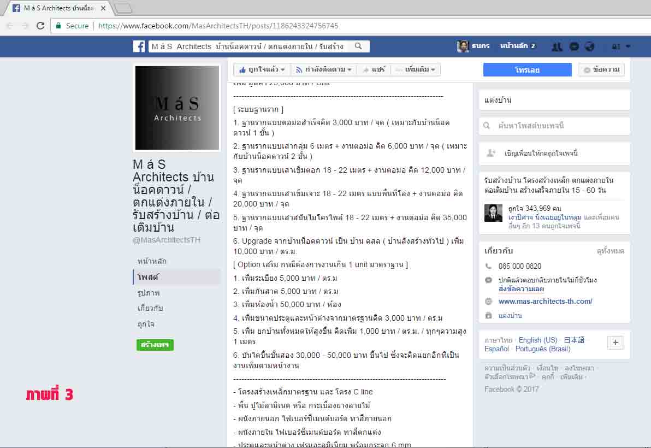Click the invite friends person icon
Image resolution: width=651 pixels, height=448 pixels.
(x=491, y=153)
